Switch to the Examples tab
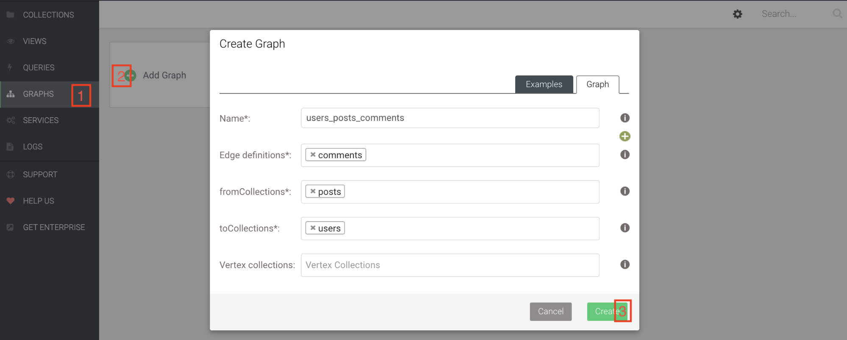This screenshot has width=847, height=340. (x=544, y=85)
